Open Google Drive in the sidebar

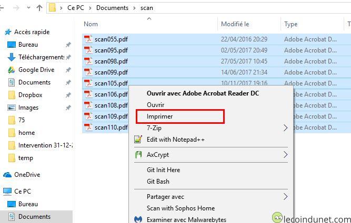pos(36,70)
